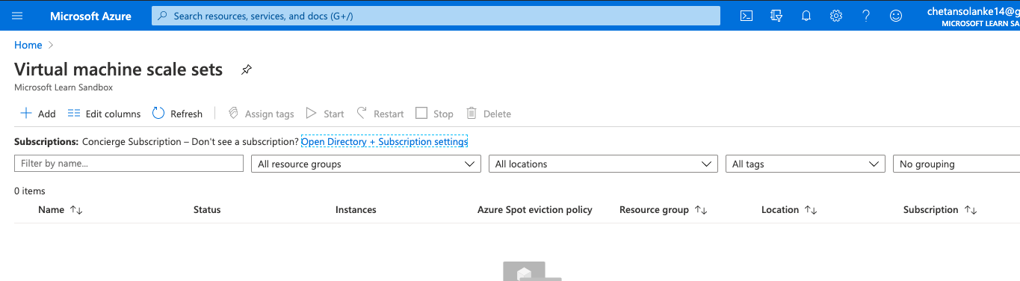Expand the All locations dropdown
This screenshot has height=281, width=1020.
point(603,164)
